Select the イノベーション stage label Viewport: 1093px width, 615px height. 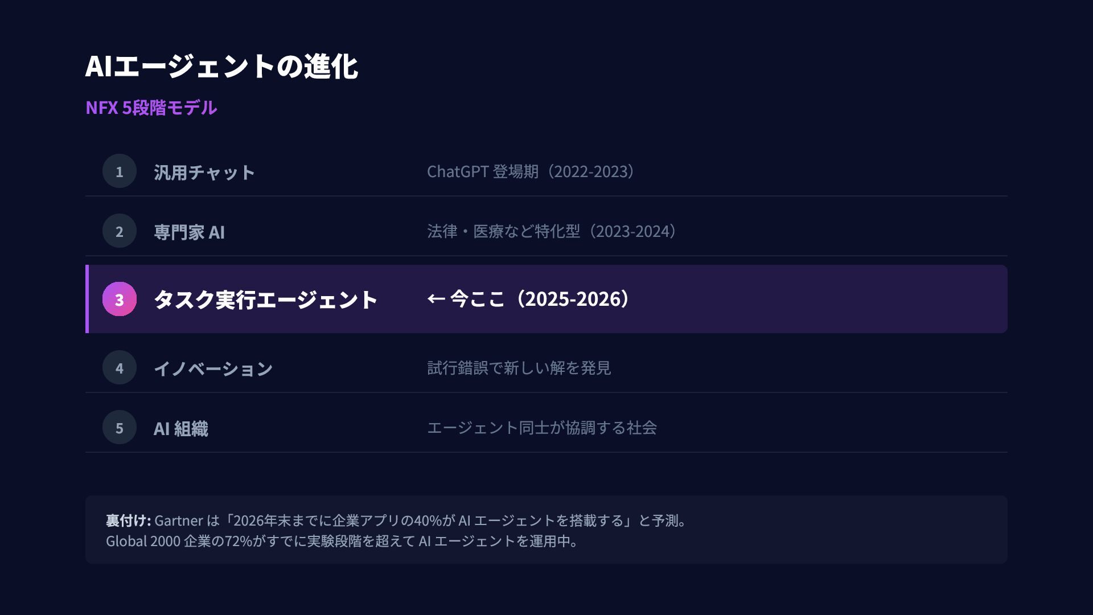(x=213, y=368)
